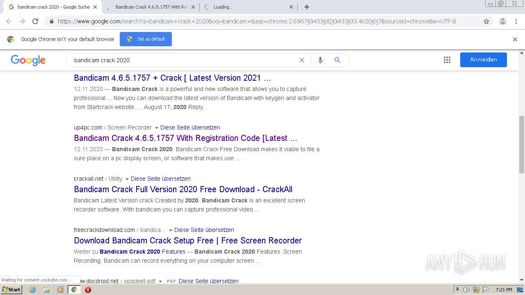The height and width of the screenshot is (295, 525).
Task: Expand the docdroid.net result options arrow
Action: pyautogui.click(x=160, y=281)
